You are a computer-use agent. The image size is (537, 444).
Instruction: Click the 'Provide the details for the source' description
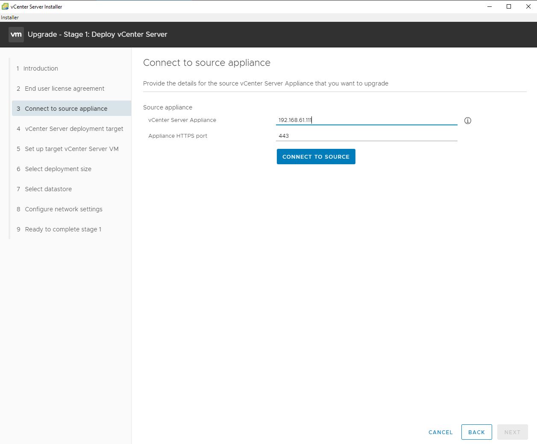click(x=266, y=83)
